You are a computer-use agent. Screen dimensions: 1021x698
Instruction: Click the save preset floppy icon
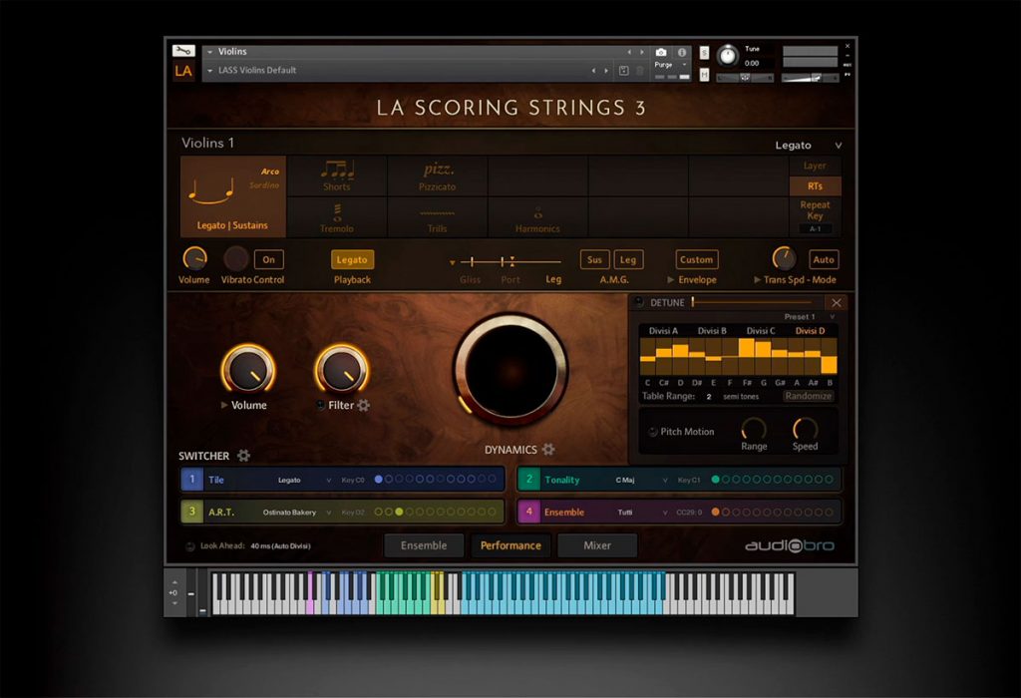tap(624, 71)
